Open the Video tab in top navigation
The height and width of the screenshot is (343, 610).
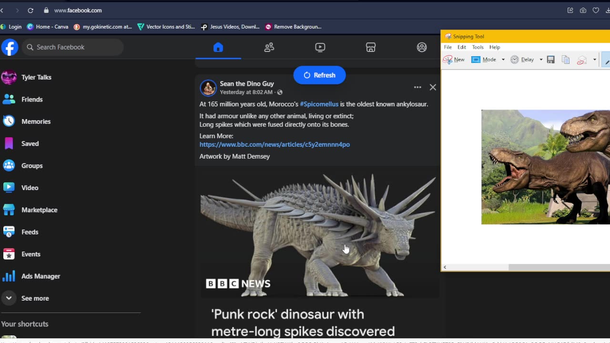click(x=320, y=47)
